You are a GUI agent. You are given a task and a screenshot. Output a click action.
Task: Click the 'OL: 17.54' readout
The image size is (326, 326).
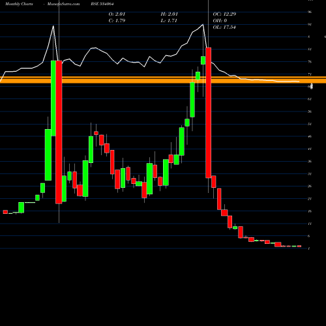tap(224, 27)
